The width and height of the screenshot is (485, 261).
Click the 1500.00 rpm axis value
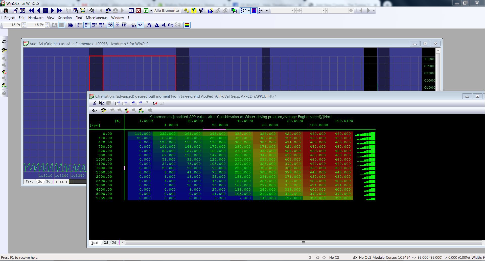pyautogui.click(x=104, y=172)
